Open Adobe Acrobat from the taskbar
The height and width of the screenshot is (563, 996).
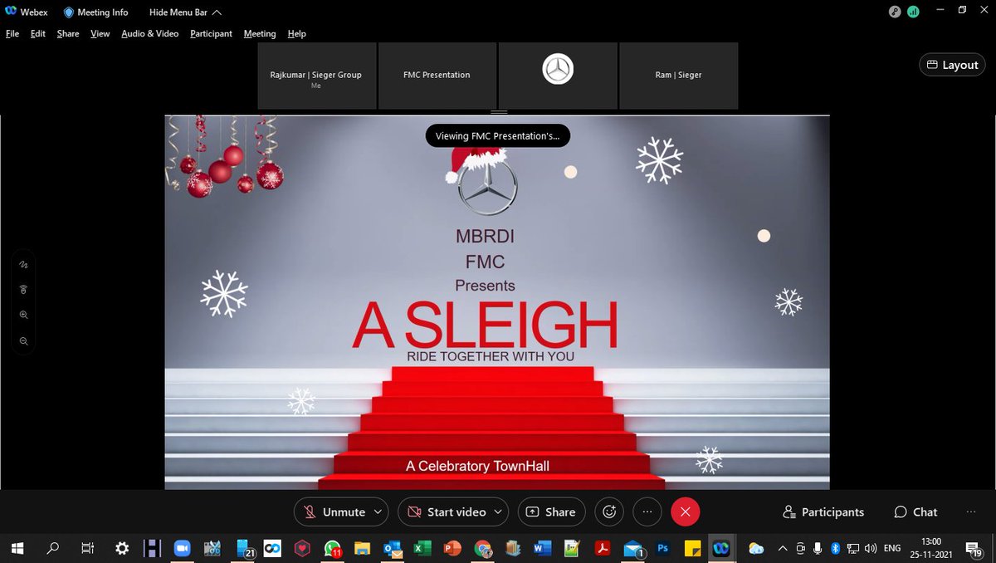pyautogui.click(x=603, y=548)
